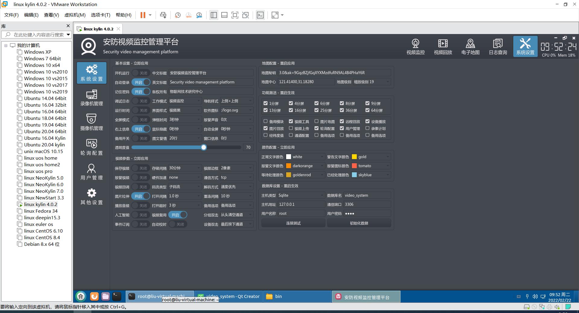Turn off the 自动登录 auto-login switch

click(x=141, y=82)
